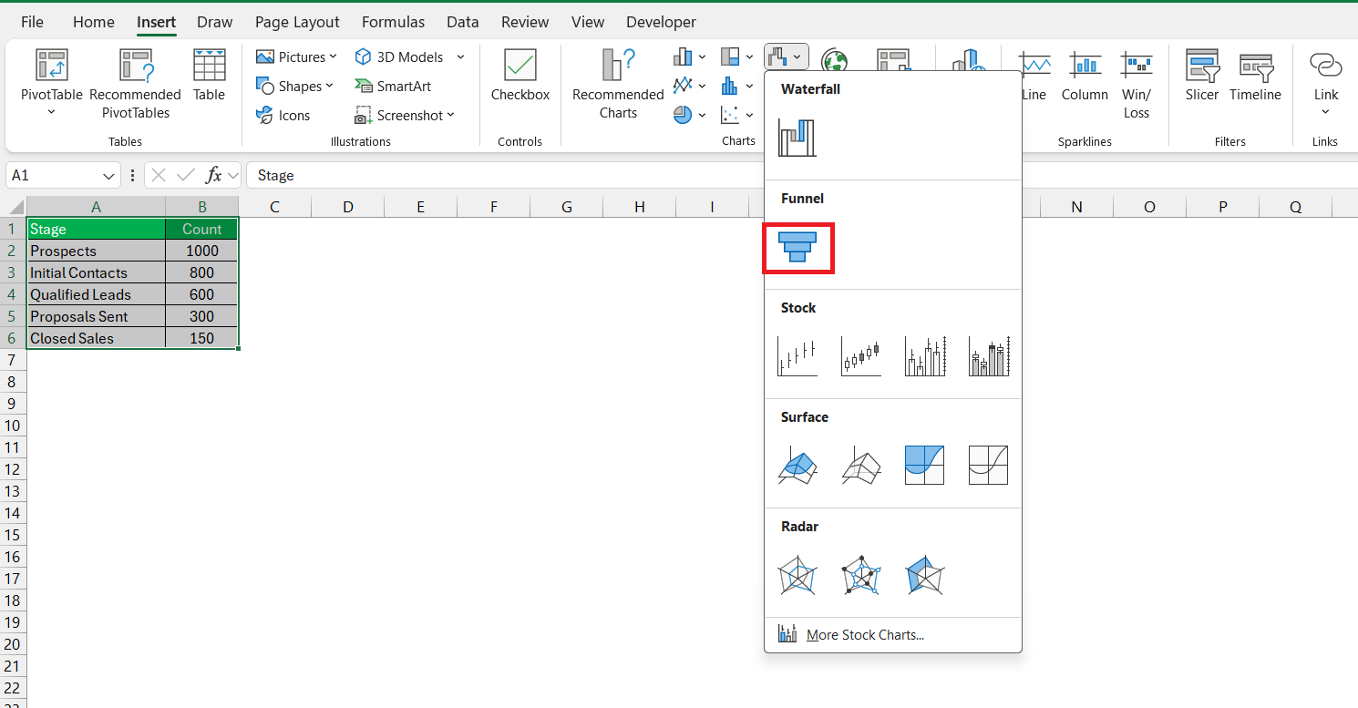
Task: Switch to the Formulas tab
Action: click(x=393, y=22)
